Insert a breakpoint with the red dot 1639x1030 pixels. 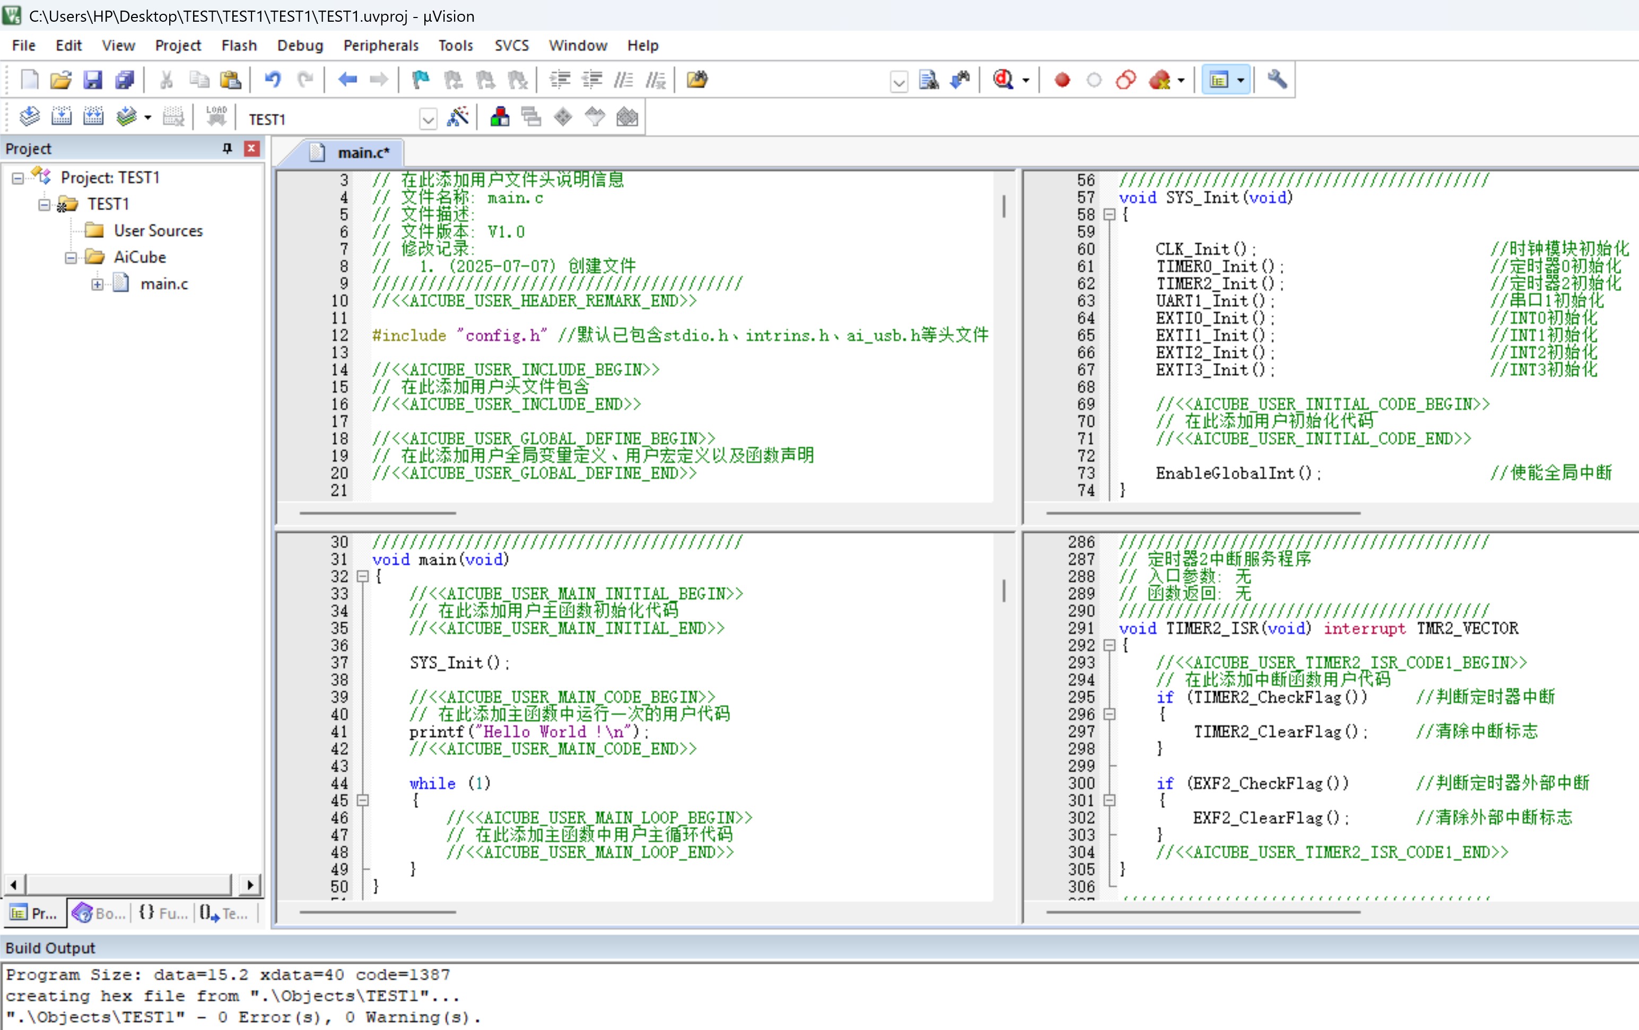[x=1062, y=80]
